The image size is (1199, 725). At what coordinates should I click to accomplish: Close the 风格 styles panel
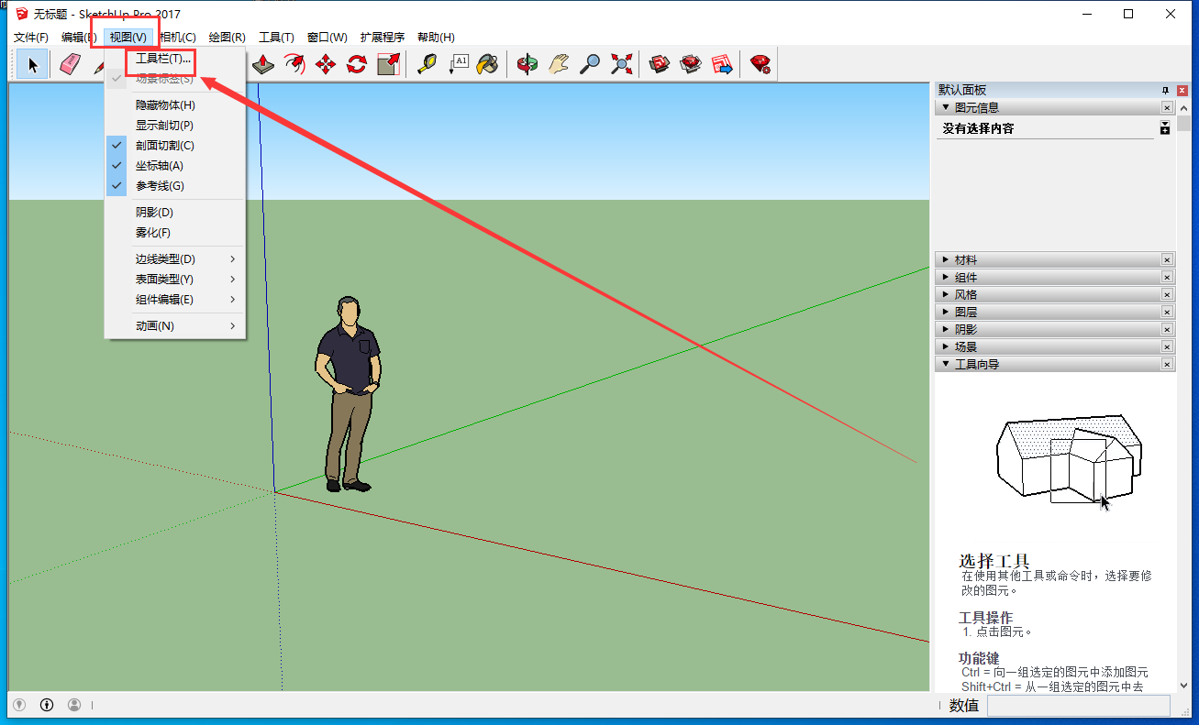pos(1167,295)
